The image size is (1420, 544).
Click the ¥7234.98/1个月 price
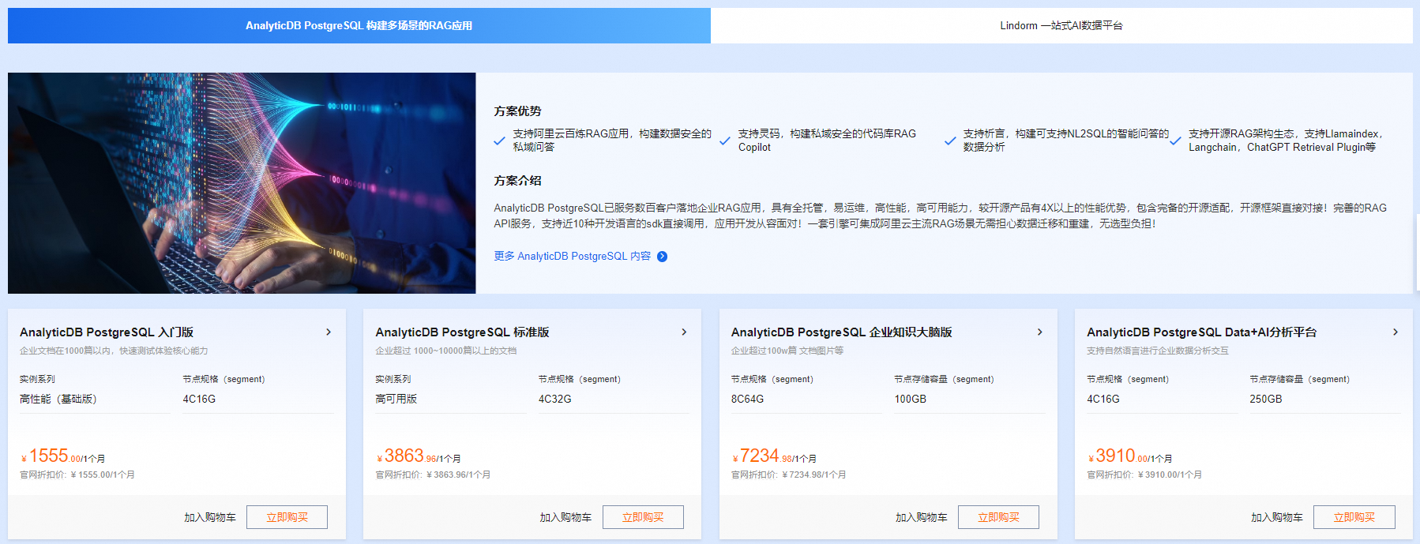[x=775, y=456]
